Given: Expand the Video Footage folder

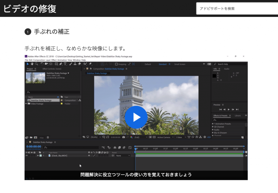Looking at the screenshot, I should click(x=26, y=104).
